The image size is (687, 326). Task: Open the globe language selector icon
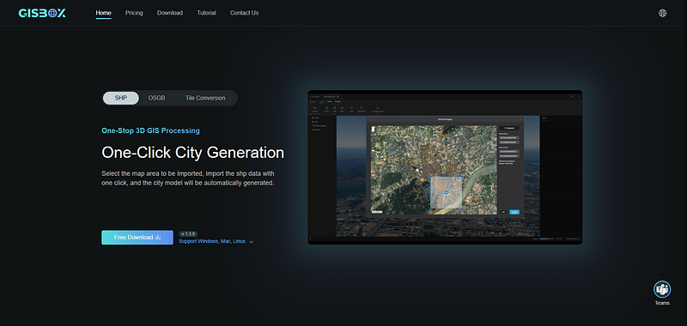662,13
